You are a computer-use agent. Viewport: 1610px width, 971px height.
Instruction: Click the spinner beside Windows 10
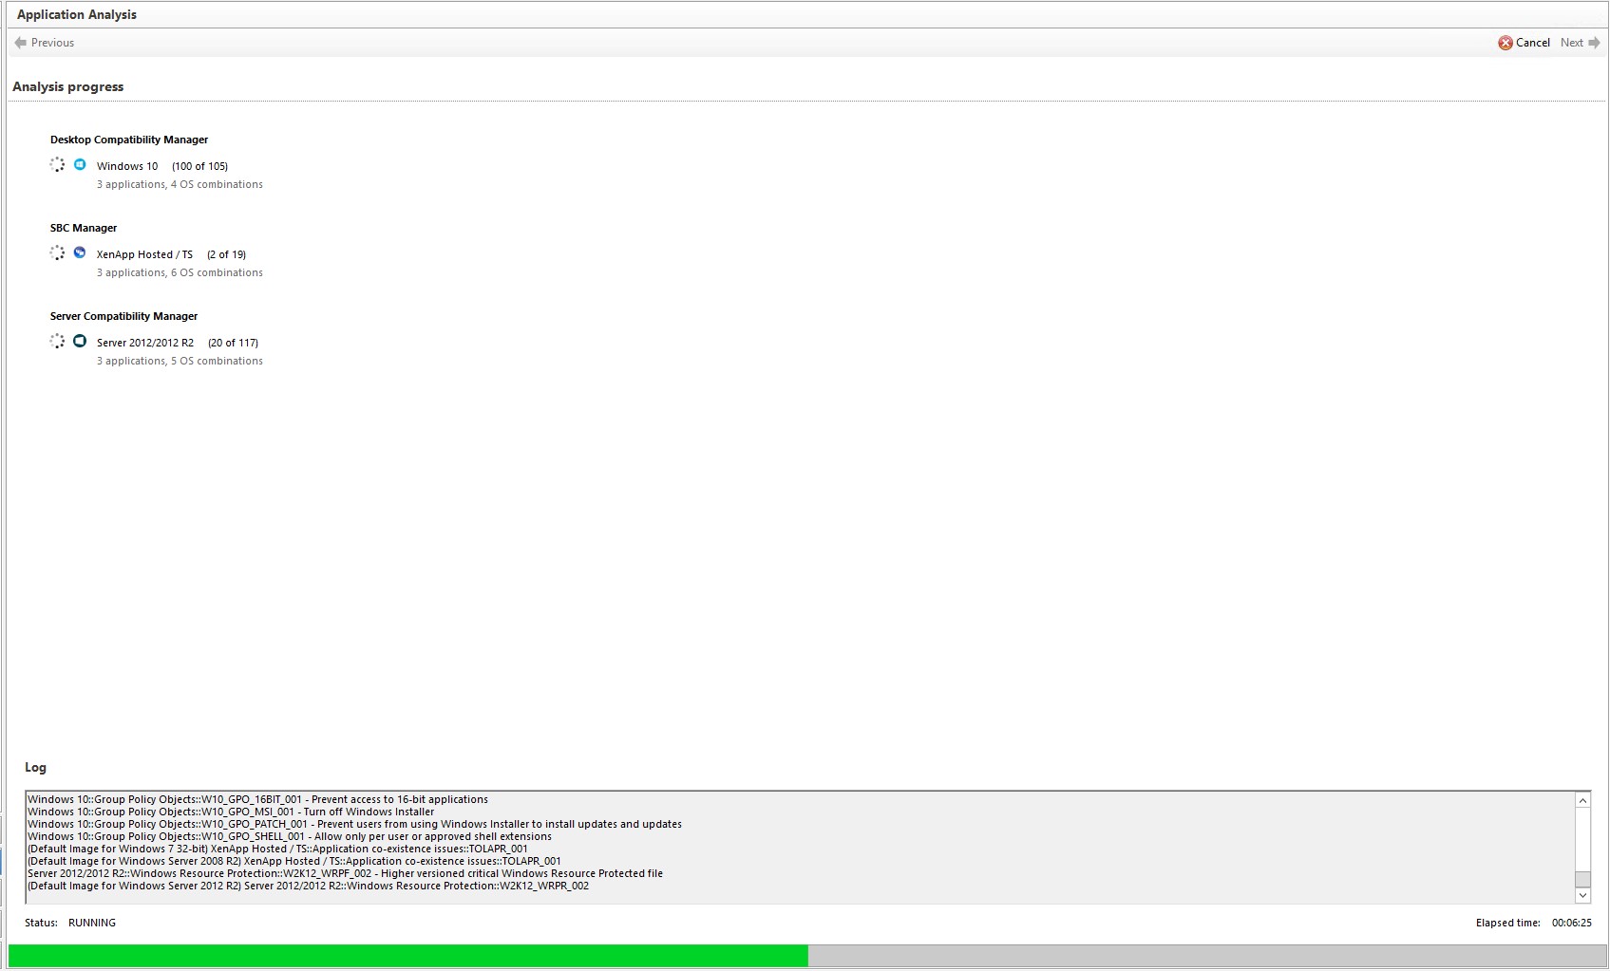57,165
